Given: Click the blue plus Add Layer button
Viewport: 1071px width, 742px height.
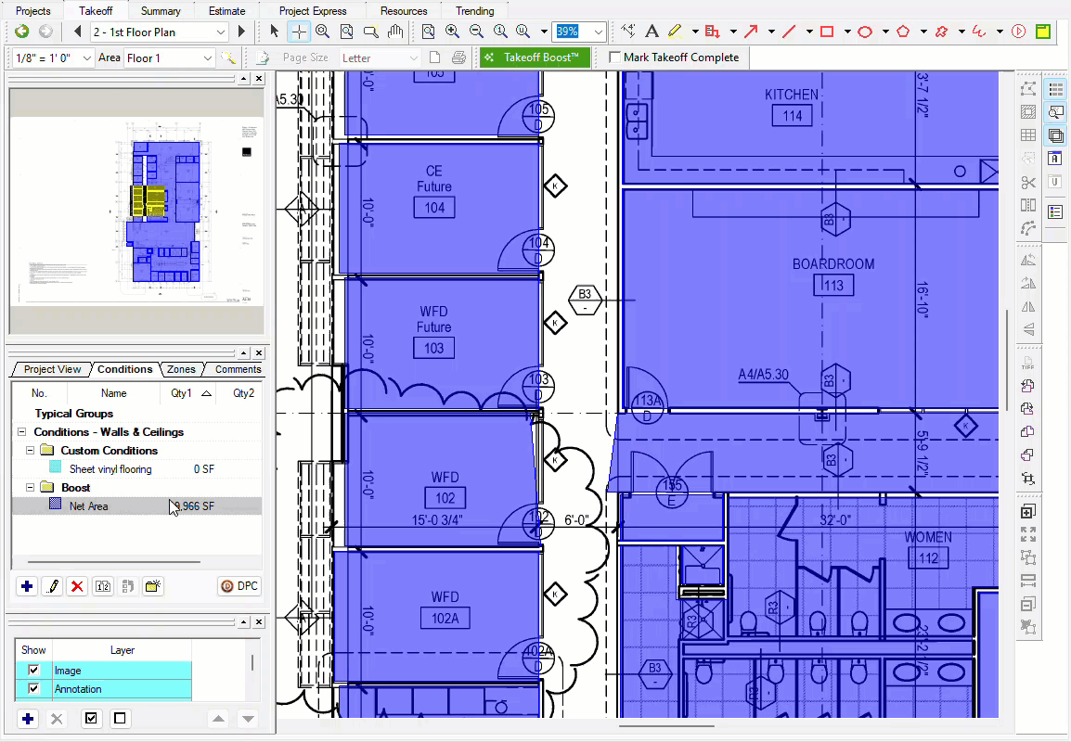Looking at the screenshot, I should pos(27,718).
